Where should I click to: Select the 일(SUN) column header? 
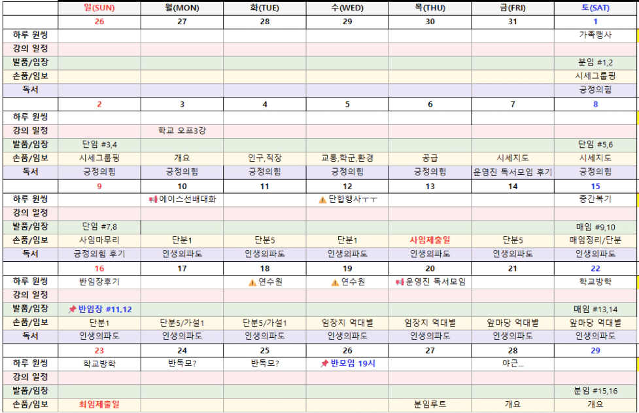pos(99,8)
